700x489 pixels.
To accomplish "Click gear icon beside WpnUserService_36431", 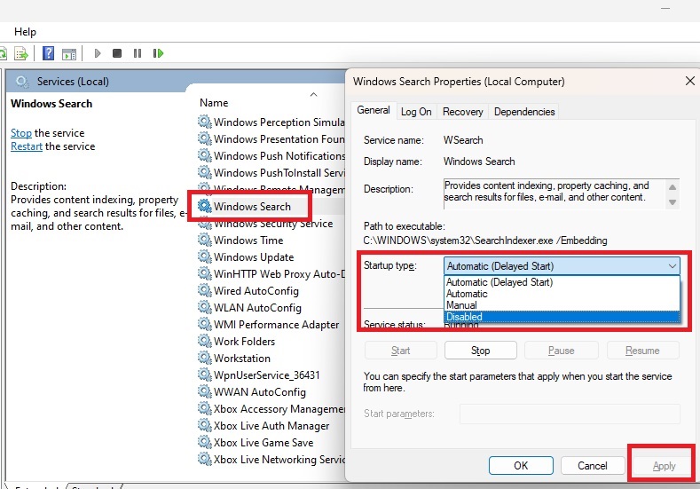I will pyautogui.click(x=204, y=375).
